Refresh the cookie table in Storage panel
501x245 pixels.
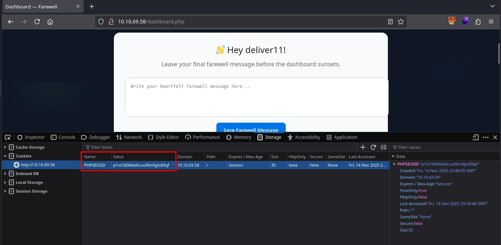tap(373, 147)
